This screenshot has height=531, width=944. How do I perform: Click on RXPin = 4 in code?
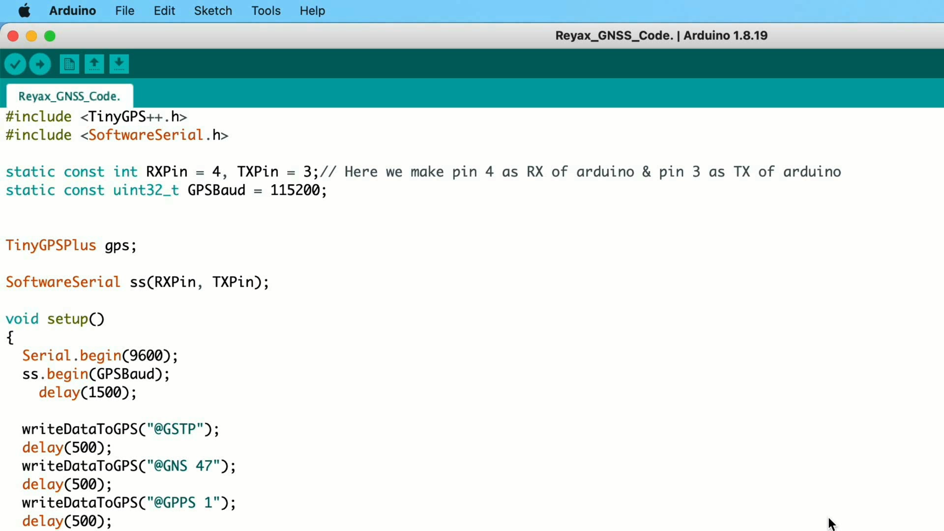183,172
